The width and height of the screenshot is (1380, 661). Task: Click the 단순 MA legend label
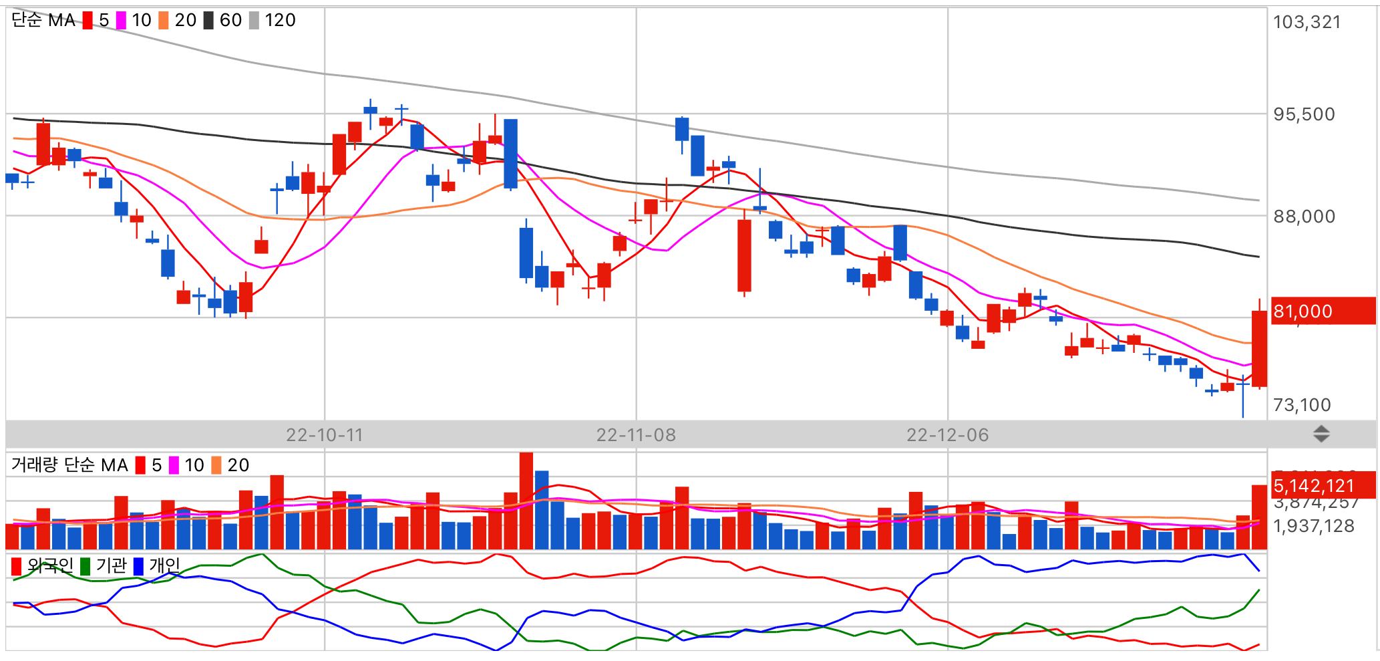pos(43,21)
